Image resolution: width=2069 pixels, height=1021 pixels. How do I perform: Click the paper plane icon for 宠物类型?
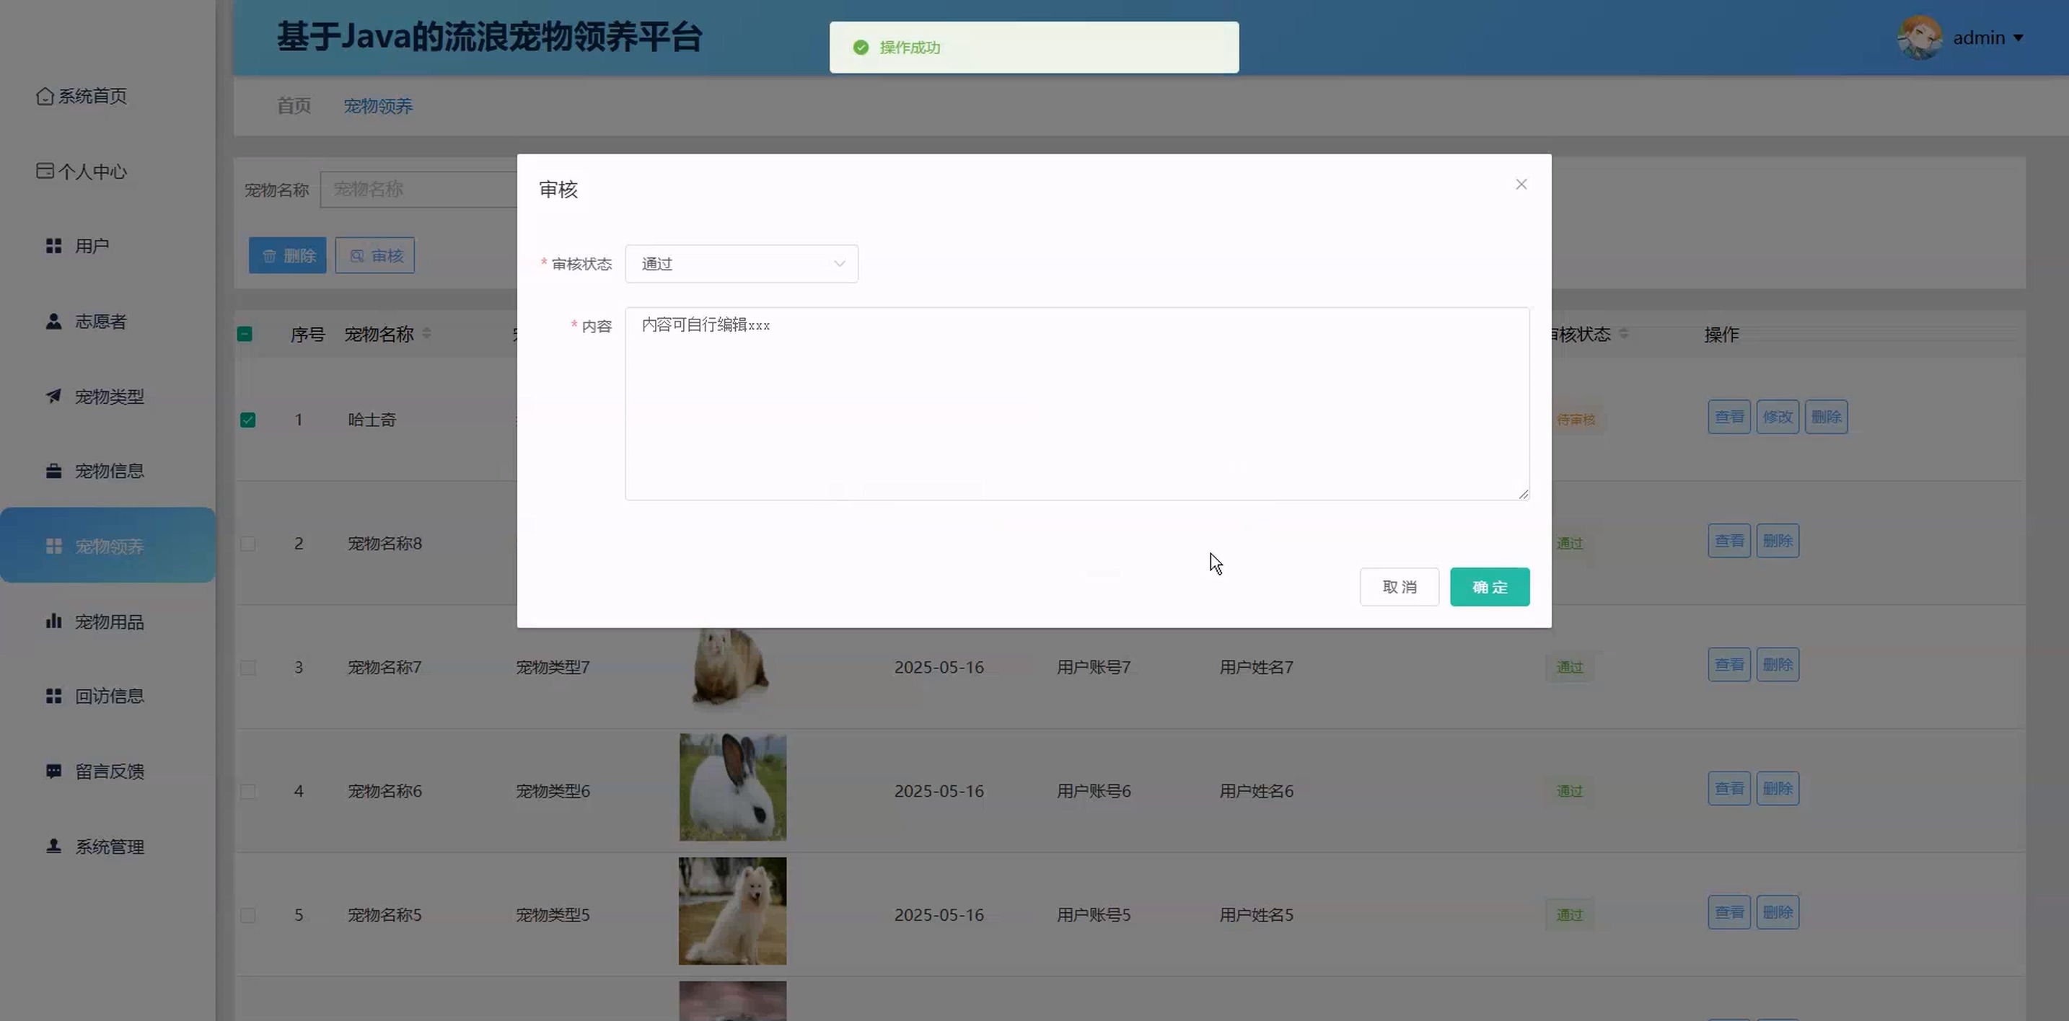point(54,396)
